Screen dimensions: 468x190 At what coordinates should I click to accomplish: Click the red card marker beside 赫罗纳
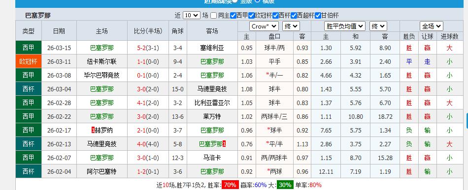[93, 130]
